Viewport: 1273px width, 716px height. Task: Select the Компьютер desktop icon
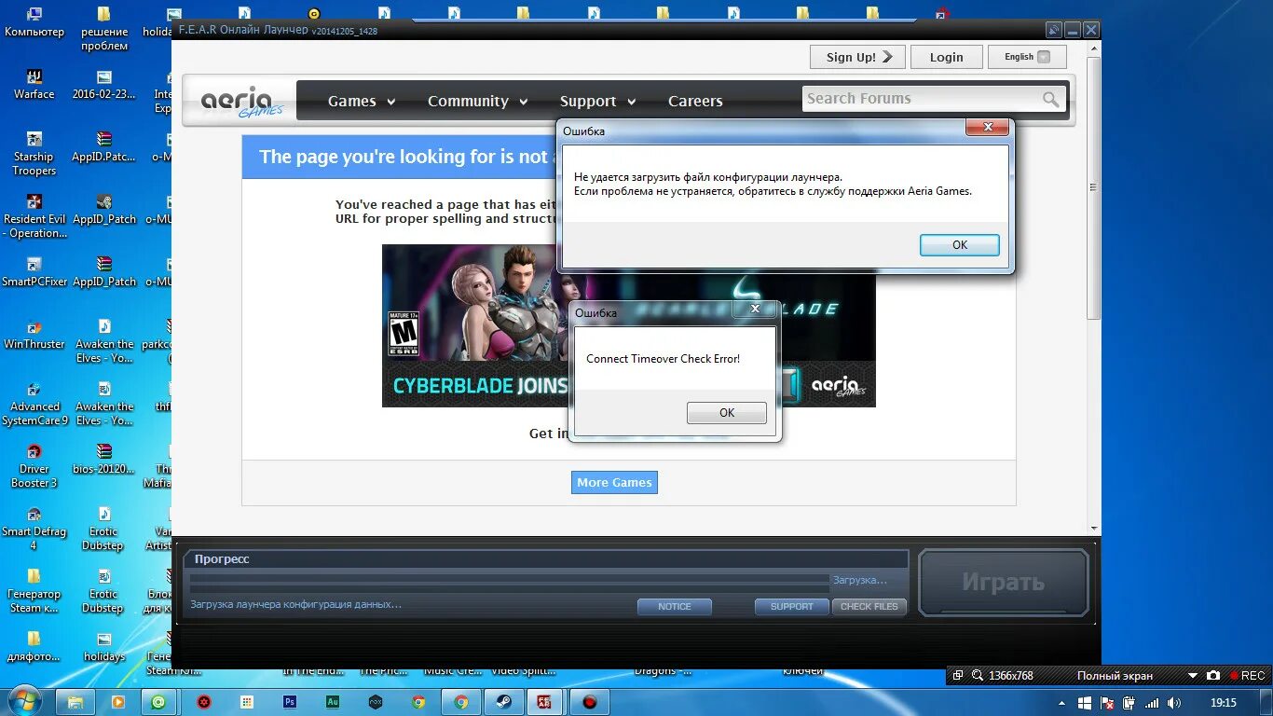pos(34,21)
